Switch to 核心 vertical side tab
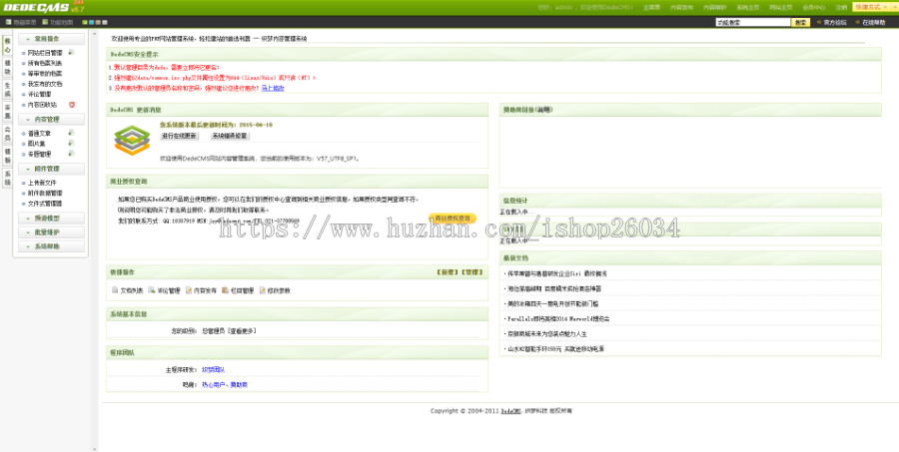 point(7,46)
